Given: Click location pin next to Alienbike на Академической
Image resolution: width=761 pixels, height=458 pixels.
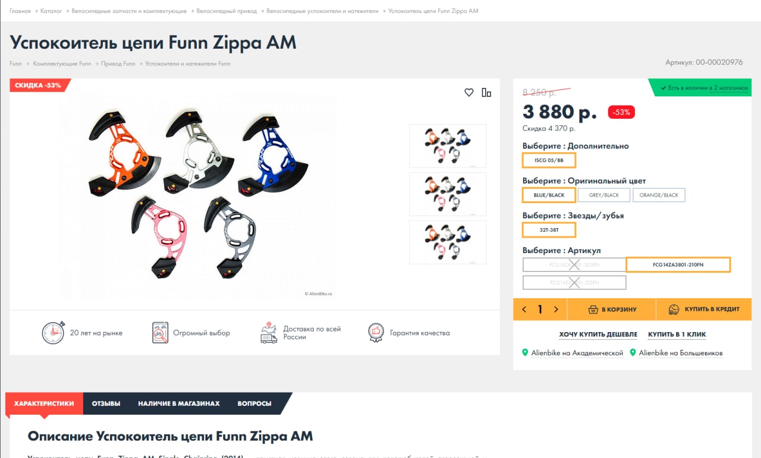Looking at the screenshot, I should [x=525, y=353].
